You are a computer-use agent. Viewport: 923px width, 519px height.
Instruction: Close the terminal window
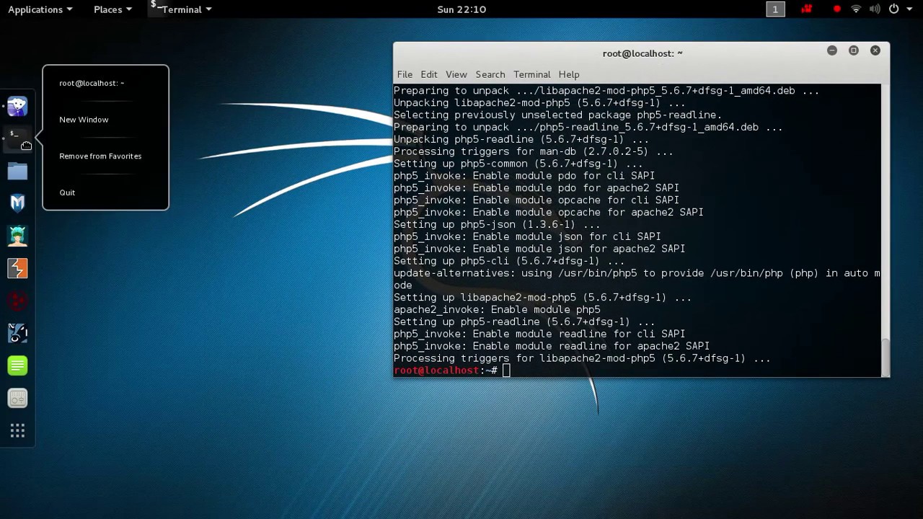(x=875, y=50)
